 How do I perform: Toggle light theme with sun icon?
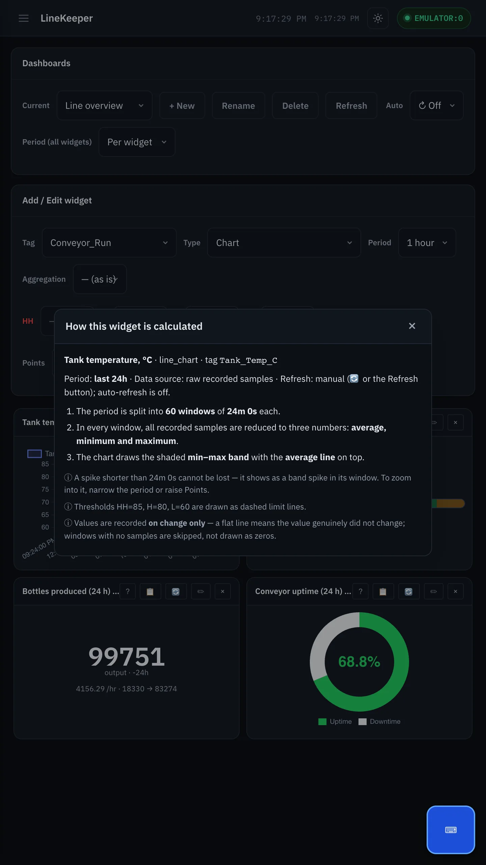point(378,18)
